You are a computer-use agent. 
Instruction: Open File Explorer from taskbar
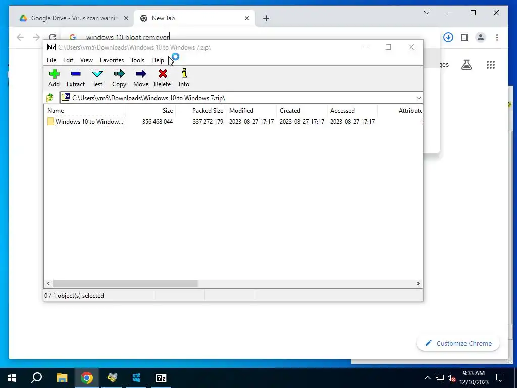point(62,378)
